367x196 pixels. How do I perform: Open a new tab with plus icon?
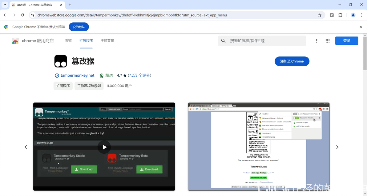pyautogui.click(x=70, y=5)
